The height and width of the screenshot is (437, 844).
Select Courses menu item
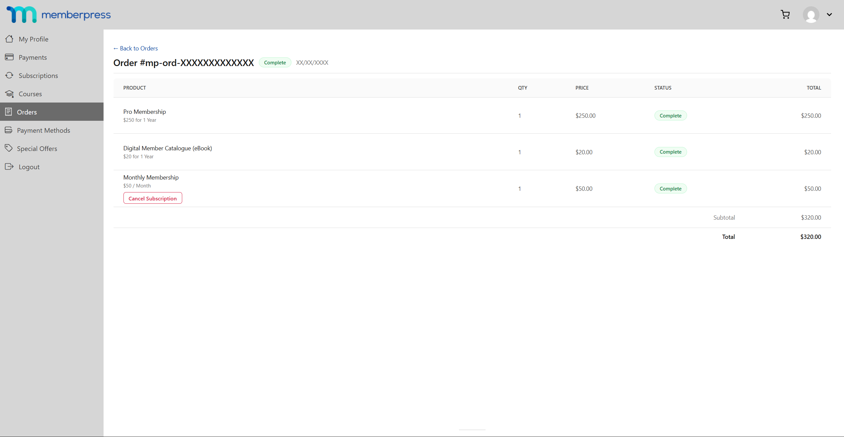pyautogui.click(x=52, y=94)
